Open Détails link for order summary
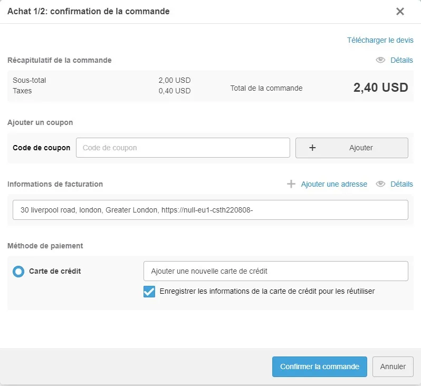421x386 pixels. 401,60
